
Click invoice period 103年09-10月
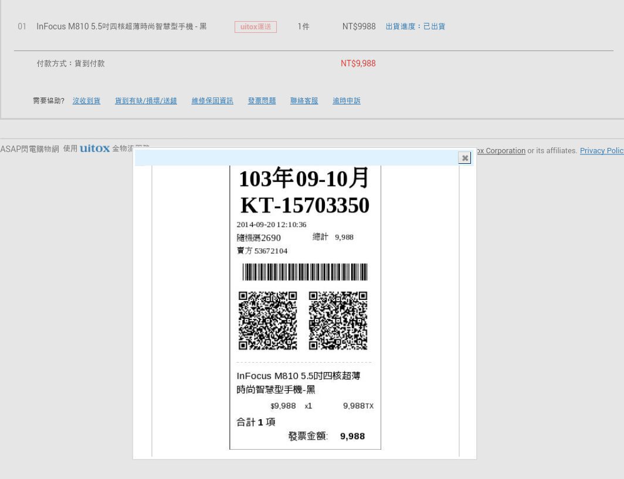click(304, 178)
